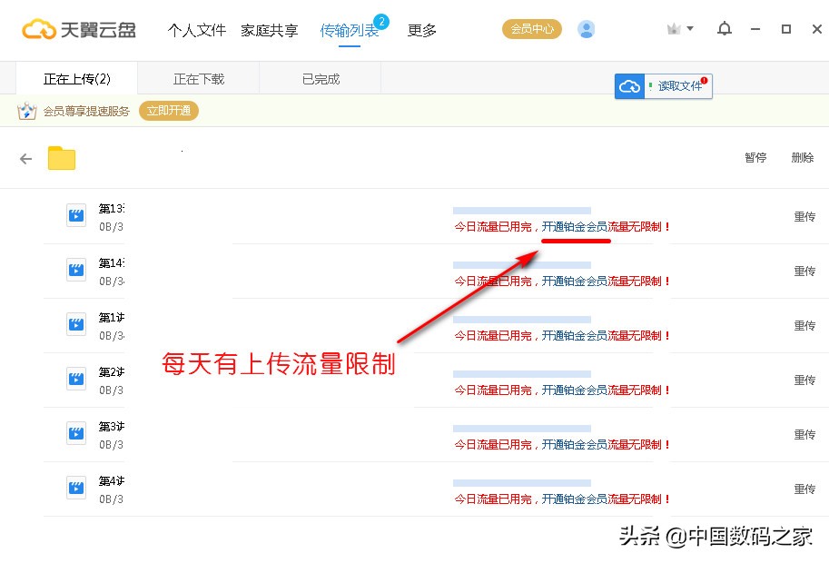Click the back arrow to return
The width and height of the screenshot is (829, 563).
point(25,157)
